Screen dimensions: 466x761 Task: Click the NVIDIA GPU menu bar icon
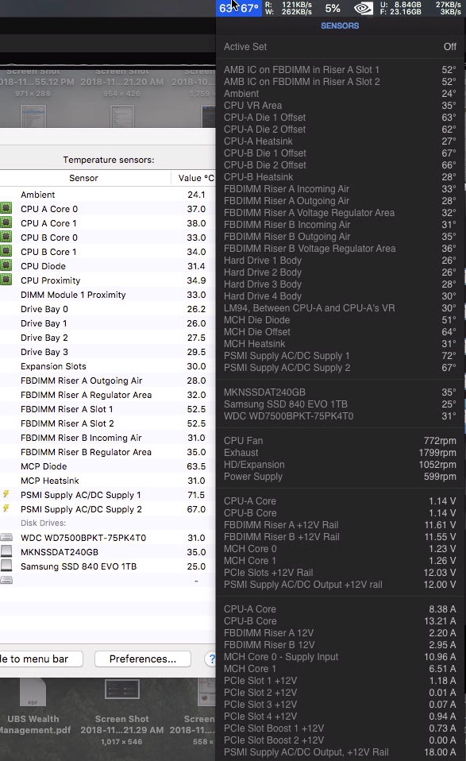pyautogui.click(x=364, y=8)
